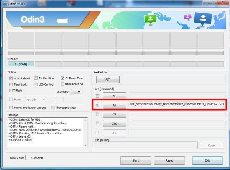Click the 'Enter CS for MD5..' log line

26,120
